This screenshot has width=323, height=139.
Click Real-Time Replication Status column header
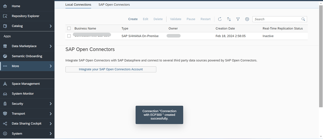click(283, 28)
